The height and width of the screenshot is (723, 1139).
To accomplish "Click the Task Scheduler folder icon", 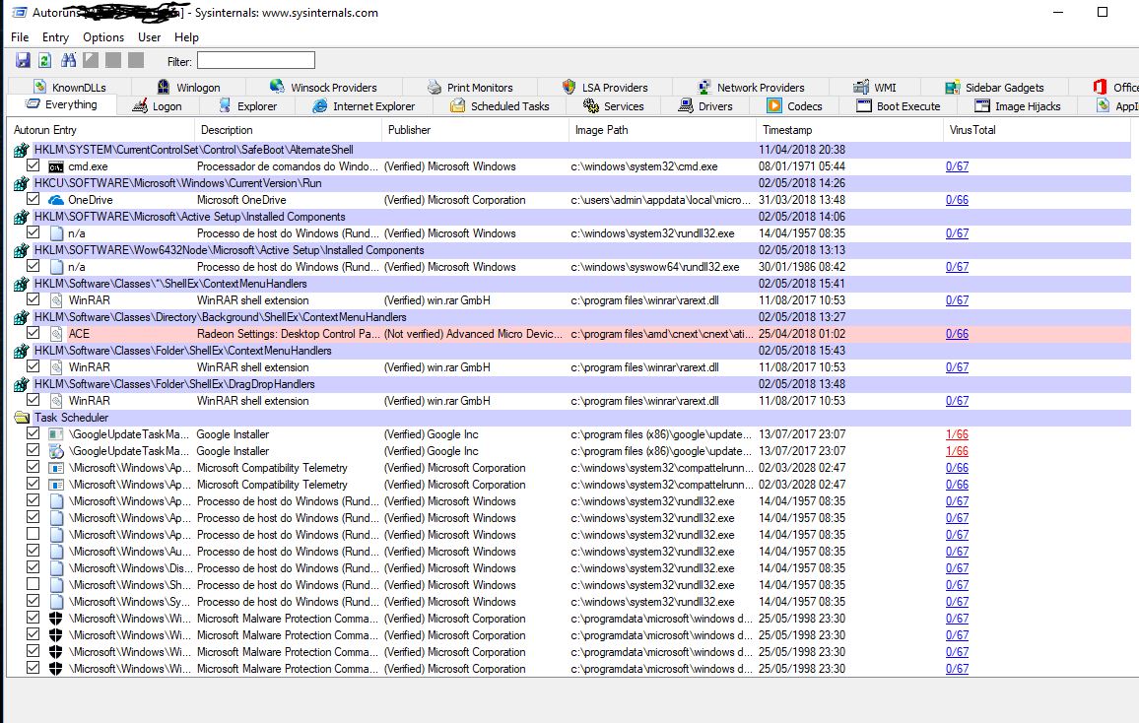I will pos(22,418).
